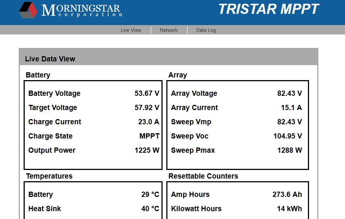Screen dimensions: 345x219
Task: Select the 23.0 A charge current value
Action: 149,122
